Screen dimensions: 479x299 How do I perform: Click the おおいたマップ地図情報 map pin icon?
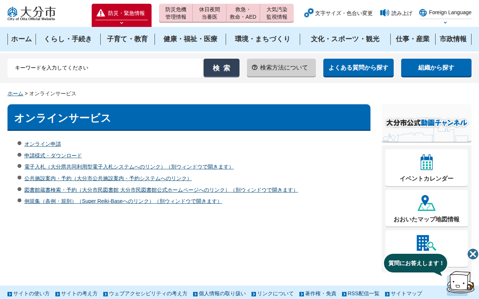click(427, 203)
